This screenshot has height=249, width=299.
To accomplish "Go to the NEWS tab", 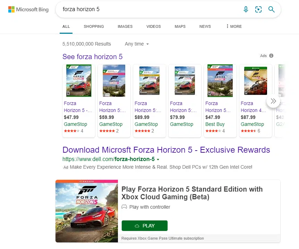I will coord(205,26).
